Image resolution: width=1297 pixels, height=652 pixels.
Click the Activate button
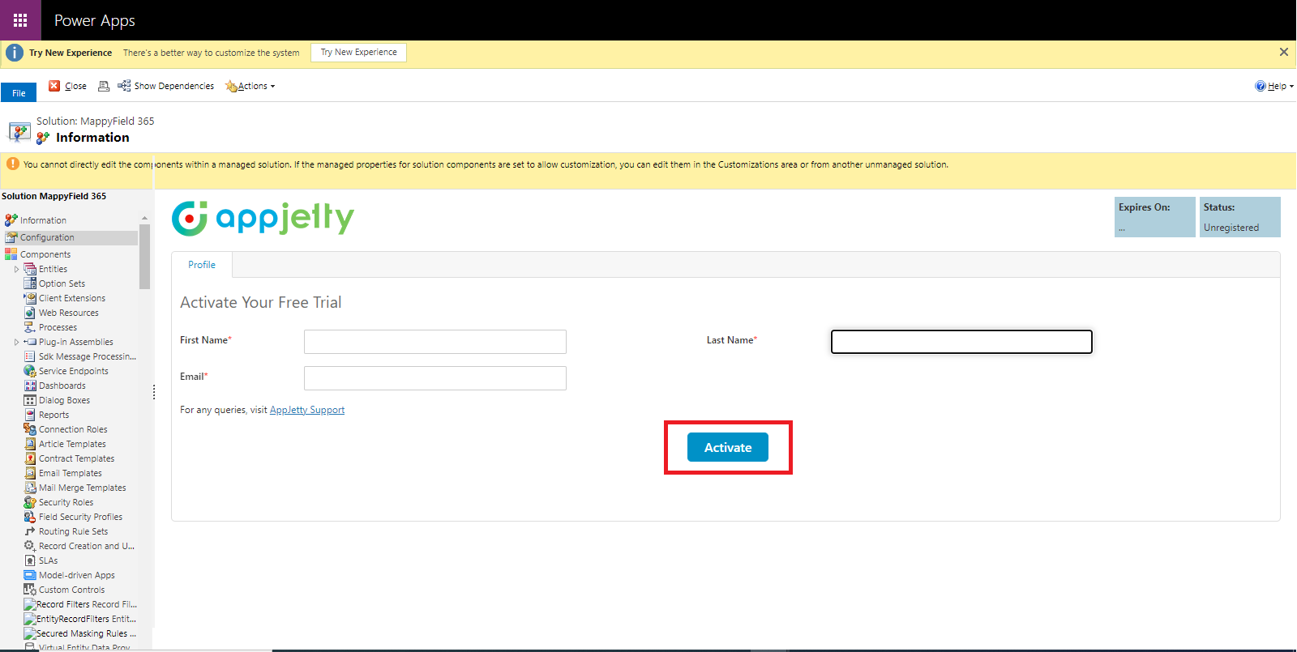pos(728,447)
